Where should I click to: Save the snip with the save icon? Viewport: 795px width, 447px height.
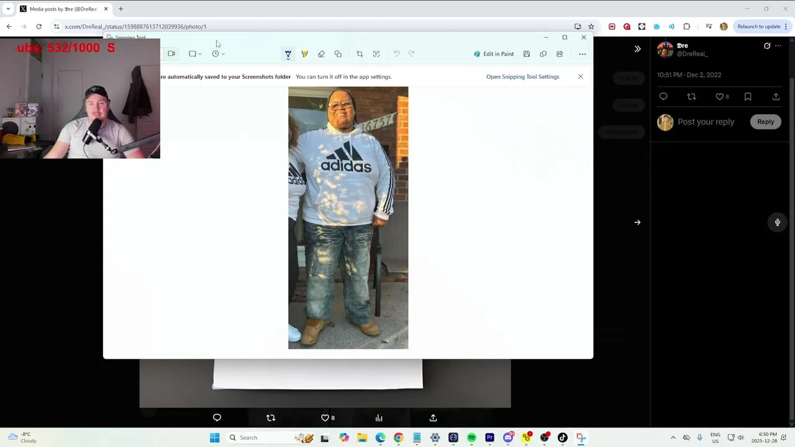click(527, 54)
